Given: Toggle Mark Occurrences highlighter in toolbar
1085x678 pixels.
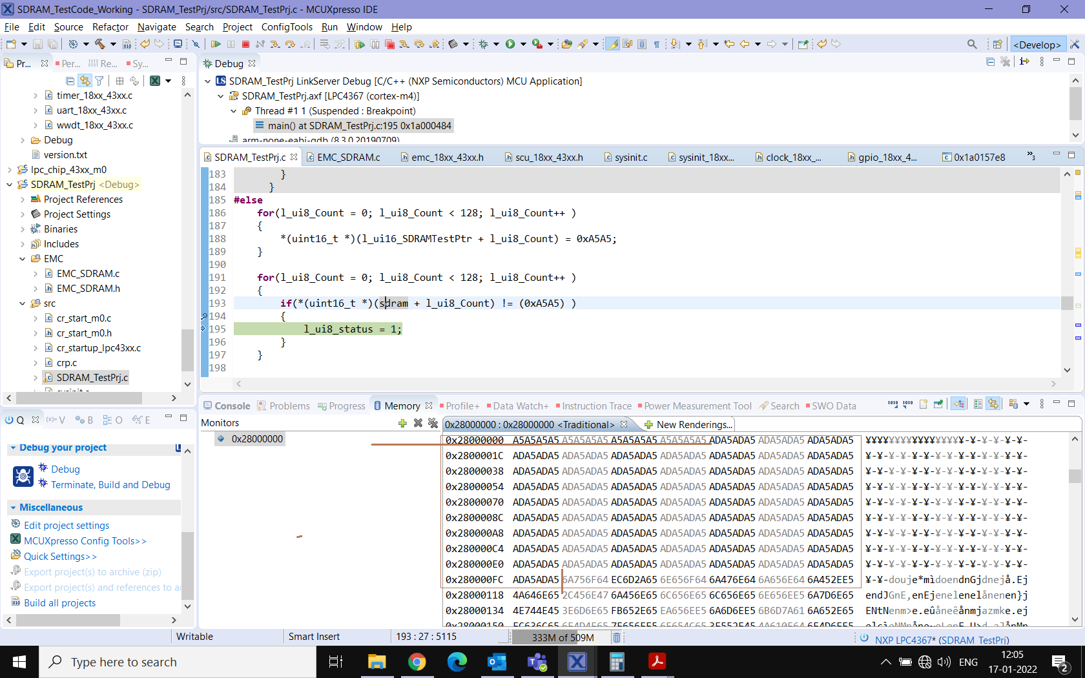Looking at the screenshot, I should click(x=612, y=45).
